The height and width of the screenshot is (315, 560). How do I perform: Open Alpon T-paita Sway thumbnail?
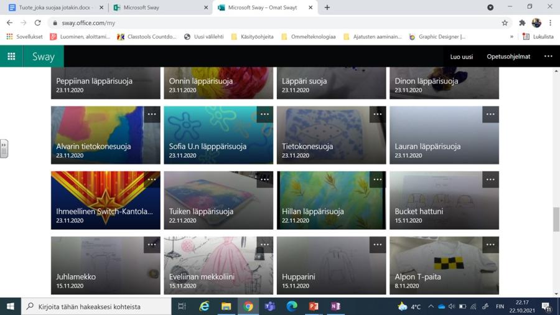444,265
